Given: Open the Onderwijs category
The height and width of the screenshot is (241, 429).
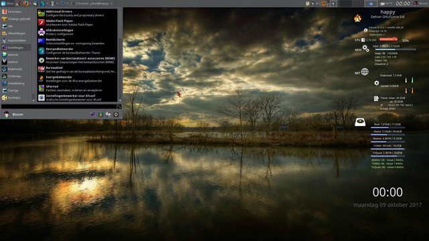Looking at the screenshot, I should [16, 76].
